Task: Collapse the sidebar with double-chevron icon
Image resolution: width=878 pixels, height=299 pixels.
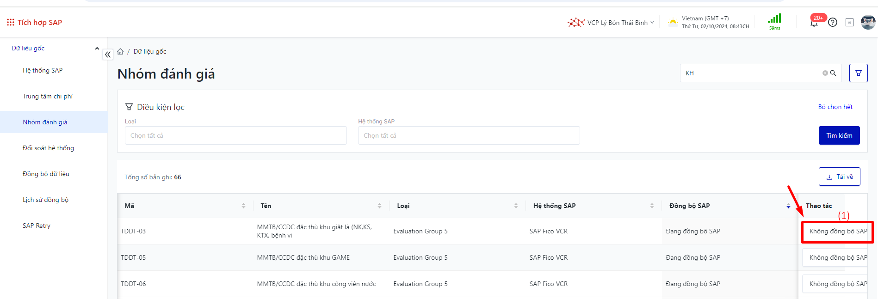Action: tap(108, 55)
